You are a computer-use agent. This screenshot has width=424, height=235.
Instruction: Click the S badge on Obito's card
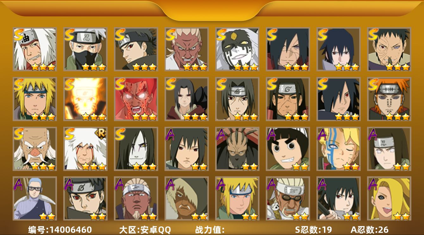click(x=373, y=34)
